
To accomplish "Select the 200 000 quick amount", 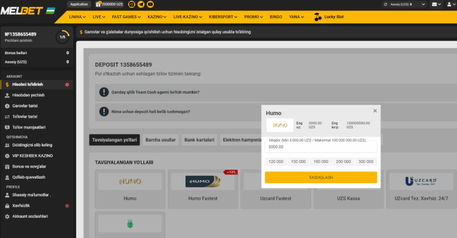I will [x=343, y=162].
